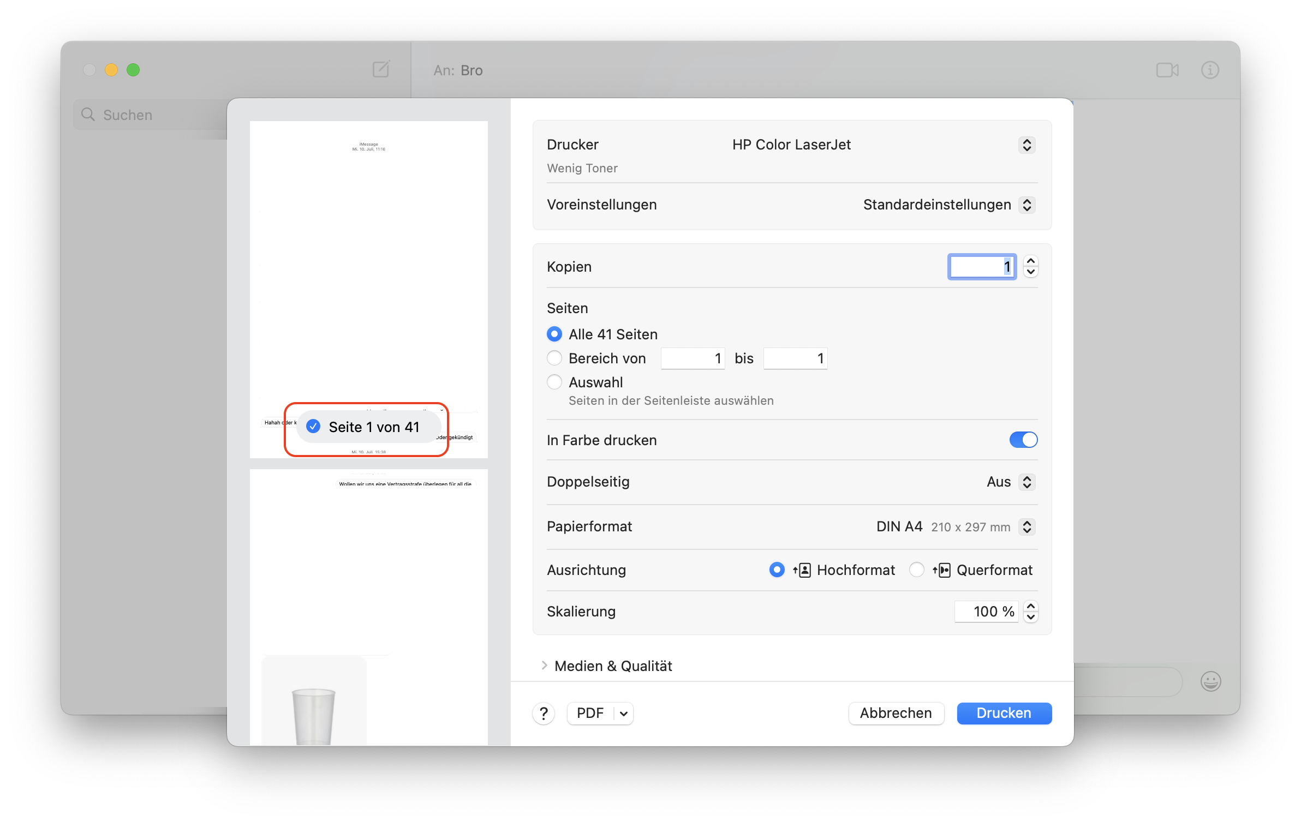Open the PDF menu arrow

point(624,713)
